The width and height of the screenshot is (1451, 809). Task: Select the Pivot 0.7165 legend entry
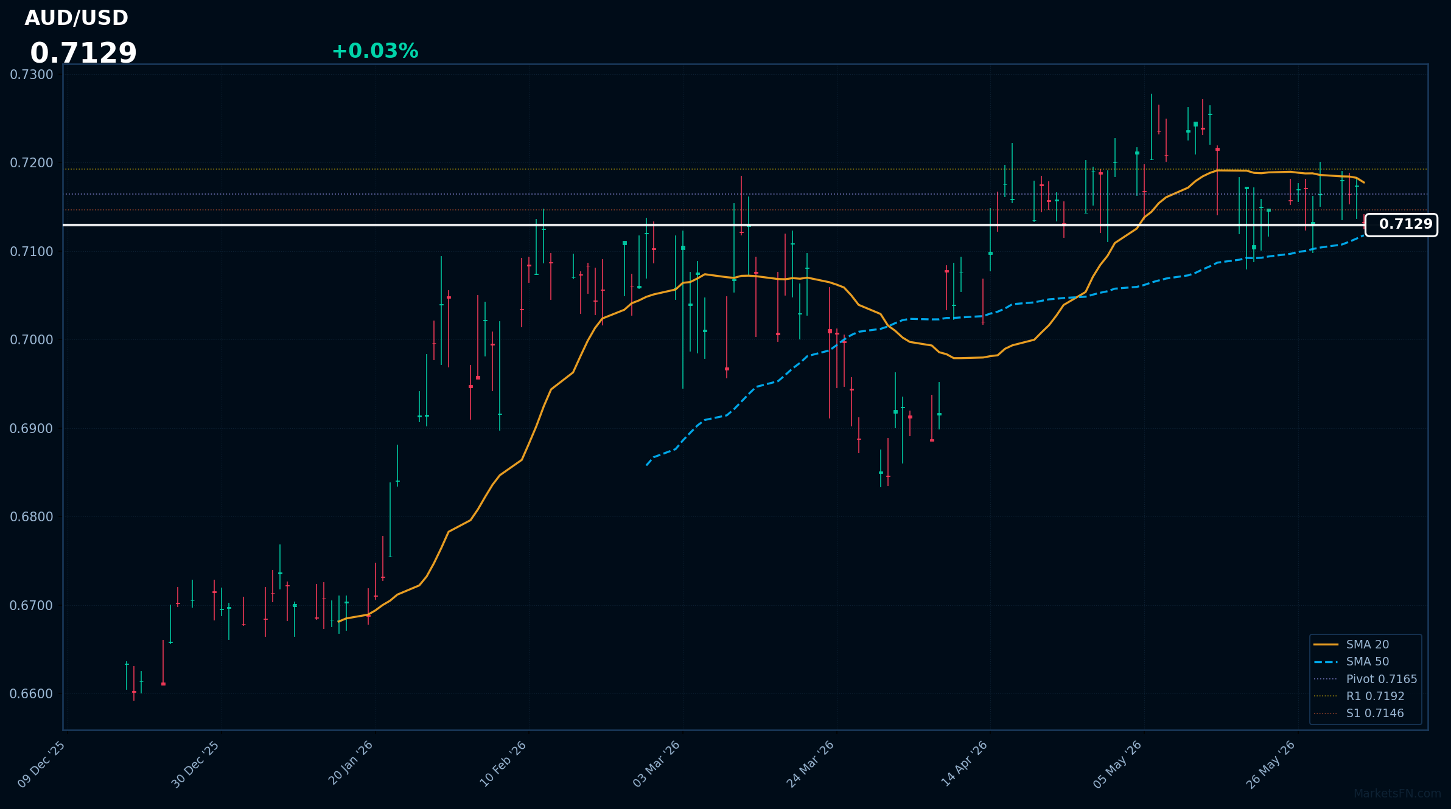tap(1365, 679)
